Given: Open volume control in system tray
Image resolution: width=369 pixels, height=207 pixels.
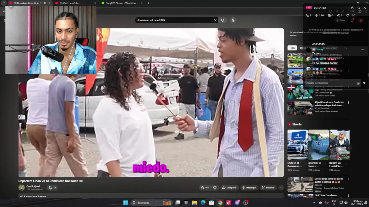Looking at the screenshot, I should pos(346,203).
